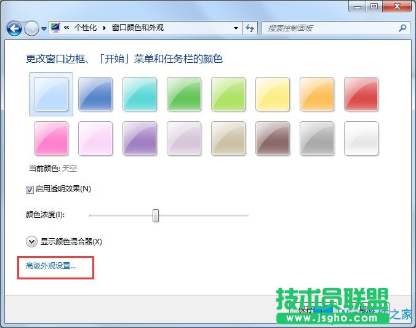The width and height of the screenshot is (416, 328).
Task: Refresh the page with the refresh icon
Action: tap(250, 28)
